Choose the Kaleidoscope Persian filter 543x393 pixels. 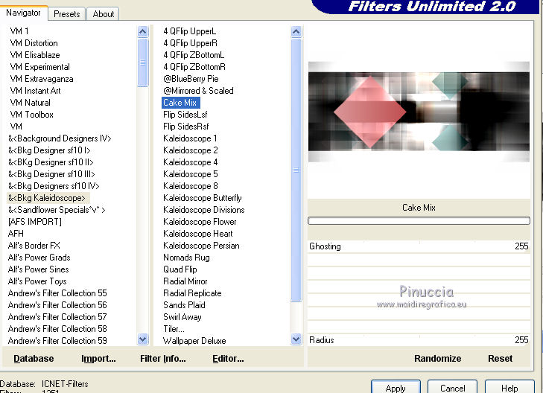(201, 246)
